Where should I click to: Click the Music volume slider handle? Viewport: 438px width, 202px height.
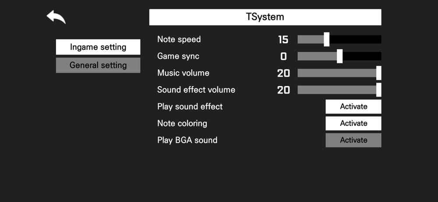tap(378, 73)
